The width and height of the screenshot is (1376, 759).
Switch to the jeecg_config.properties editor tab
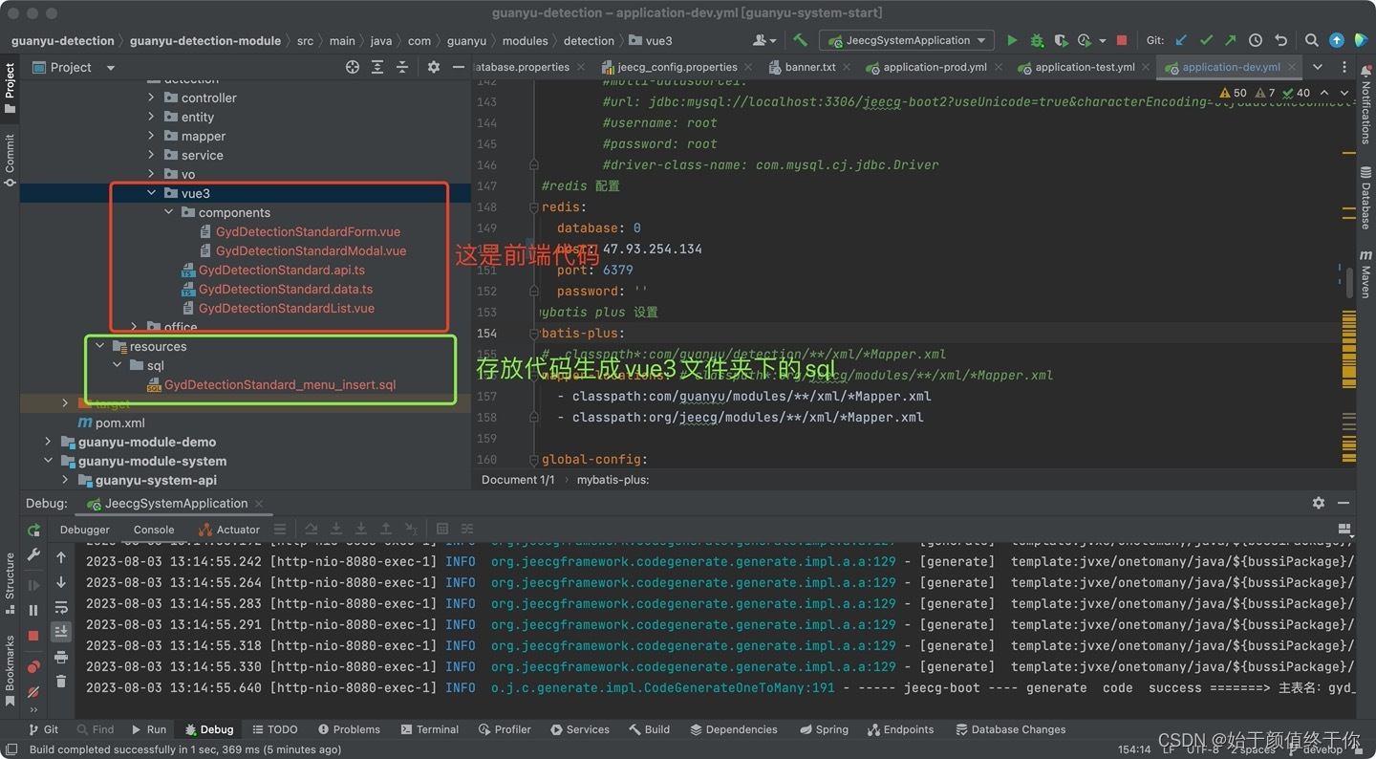click(x=669, y=67)
